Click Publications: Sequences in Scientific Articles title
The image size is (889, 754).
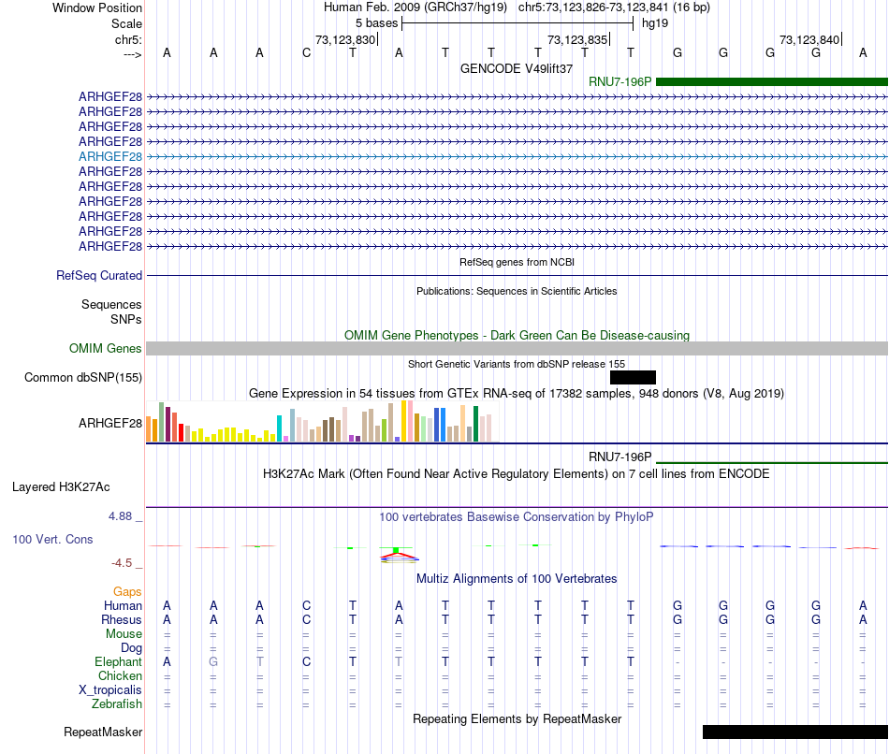(x=517, y=291)
